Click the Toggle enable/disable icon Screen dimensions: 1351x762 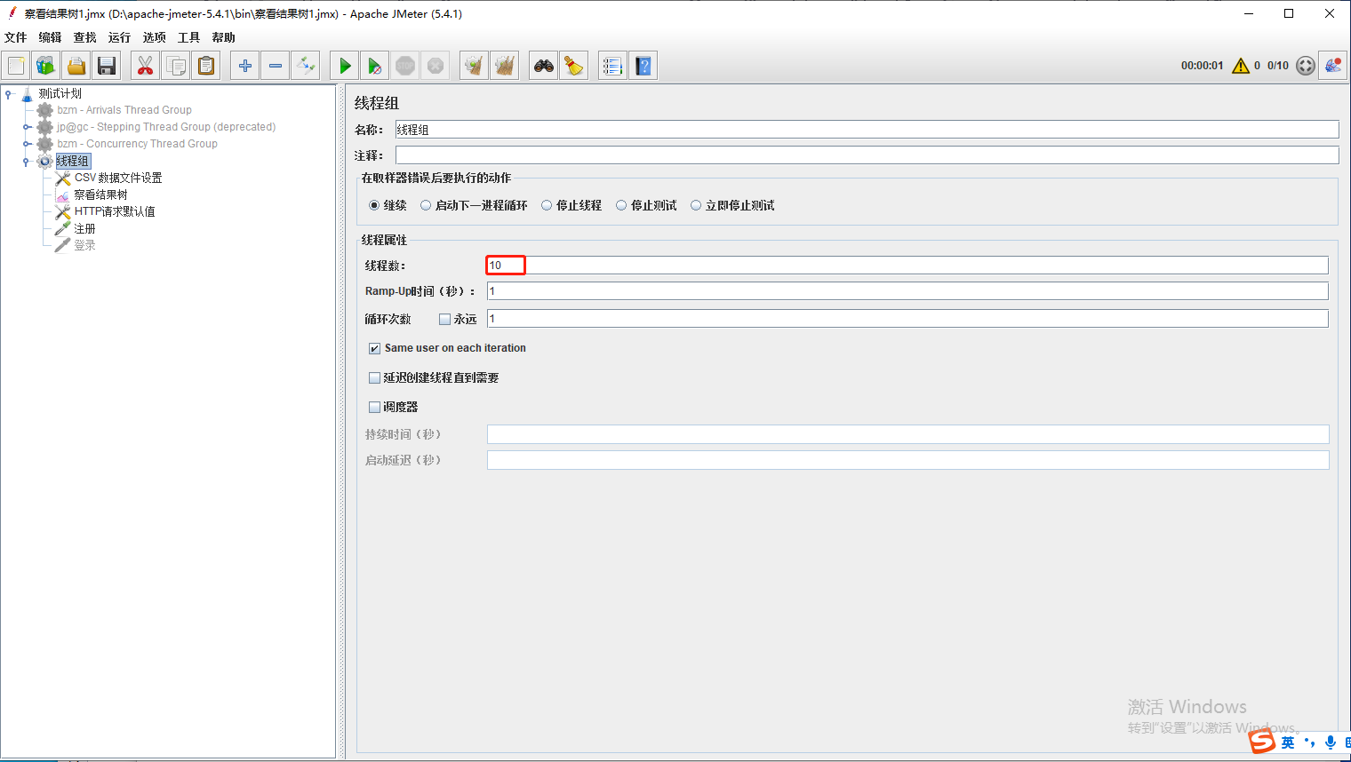pyautogui.click(x=306, y=66)
